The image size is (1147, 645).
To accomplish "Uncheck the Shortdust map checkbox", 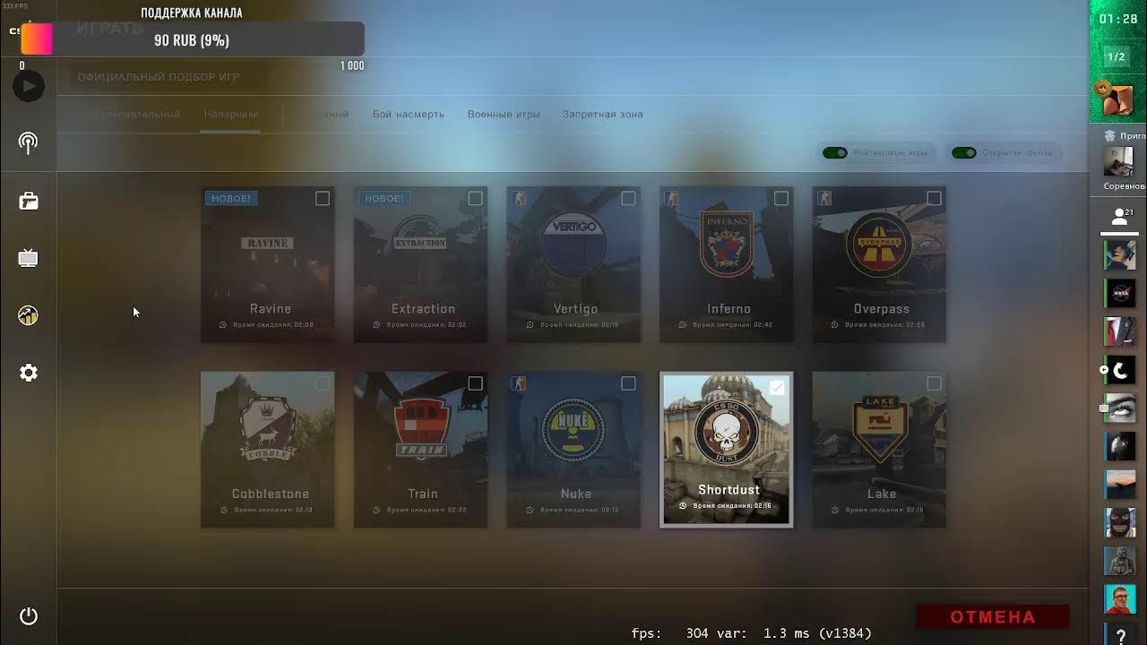I will 777,388.
